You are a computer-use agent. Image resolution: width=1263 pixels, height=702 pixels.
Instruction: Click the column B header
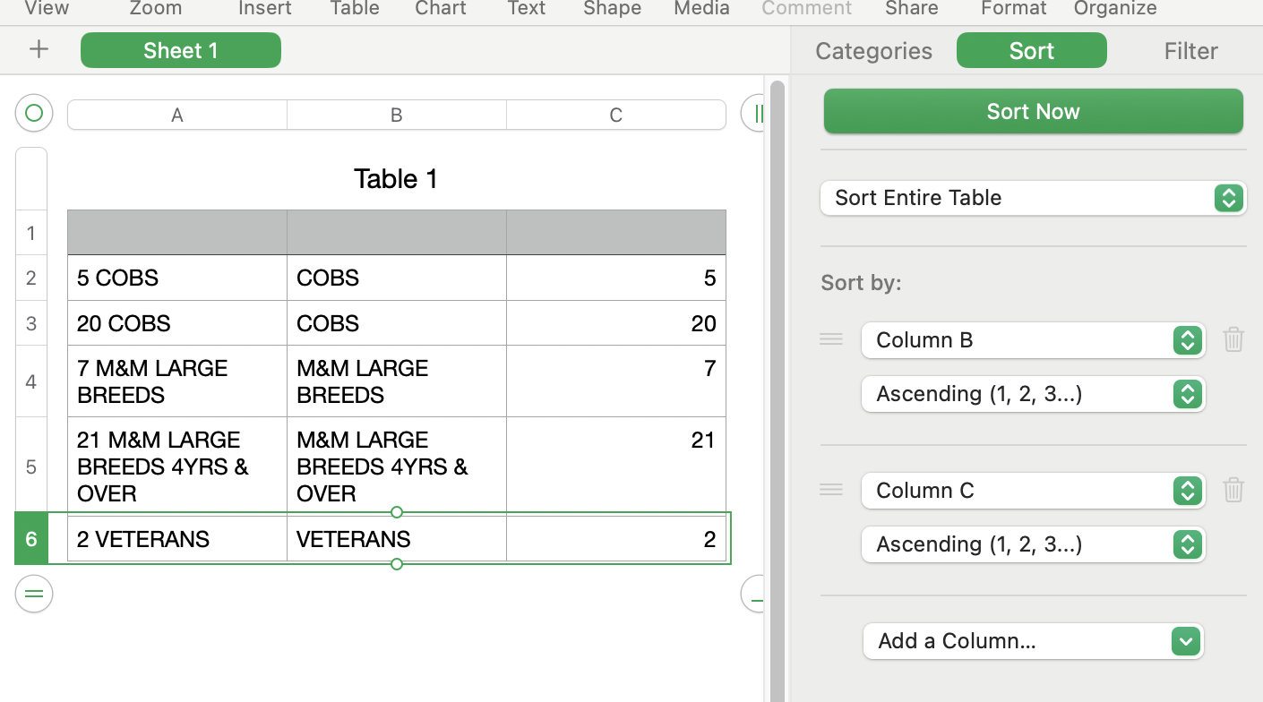pyautogui.click(x=396, y=115)
